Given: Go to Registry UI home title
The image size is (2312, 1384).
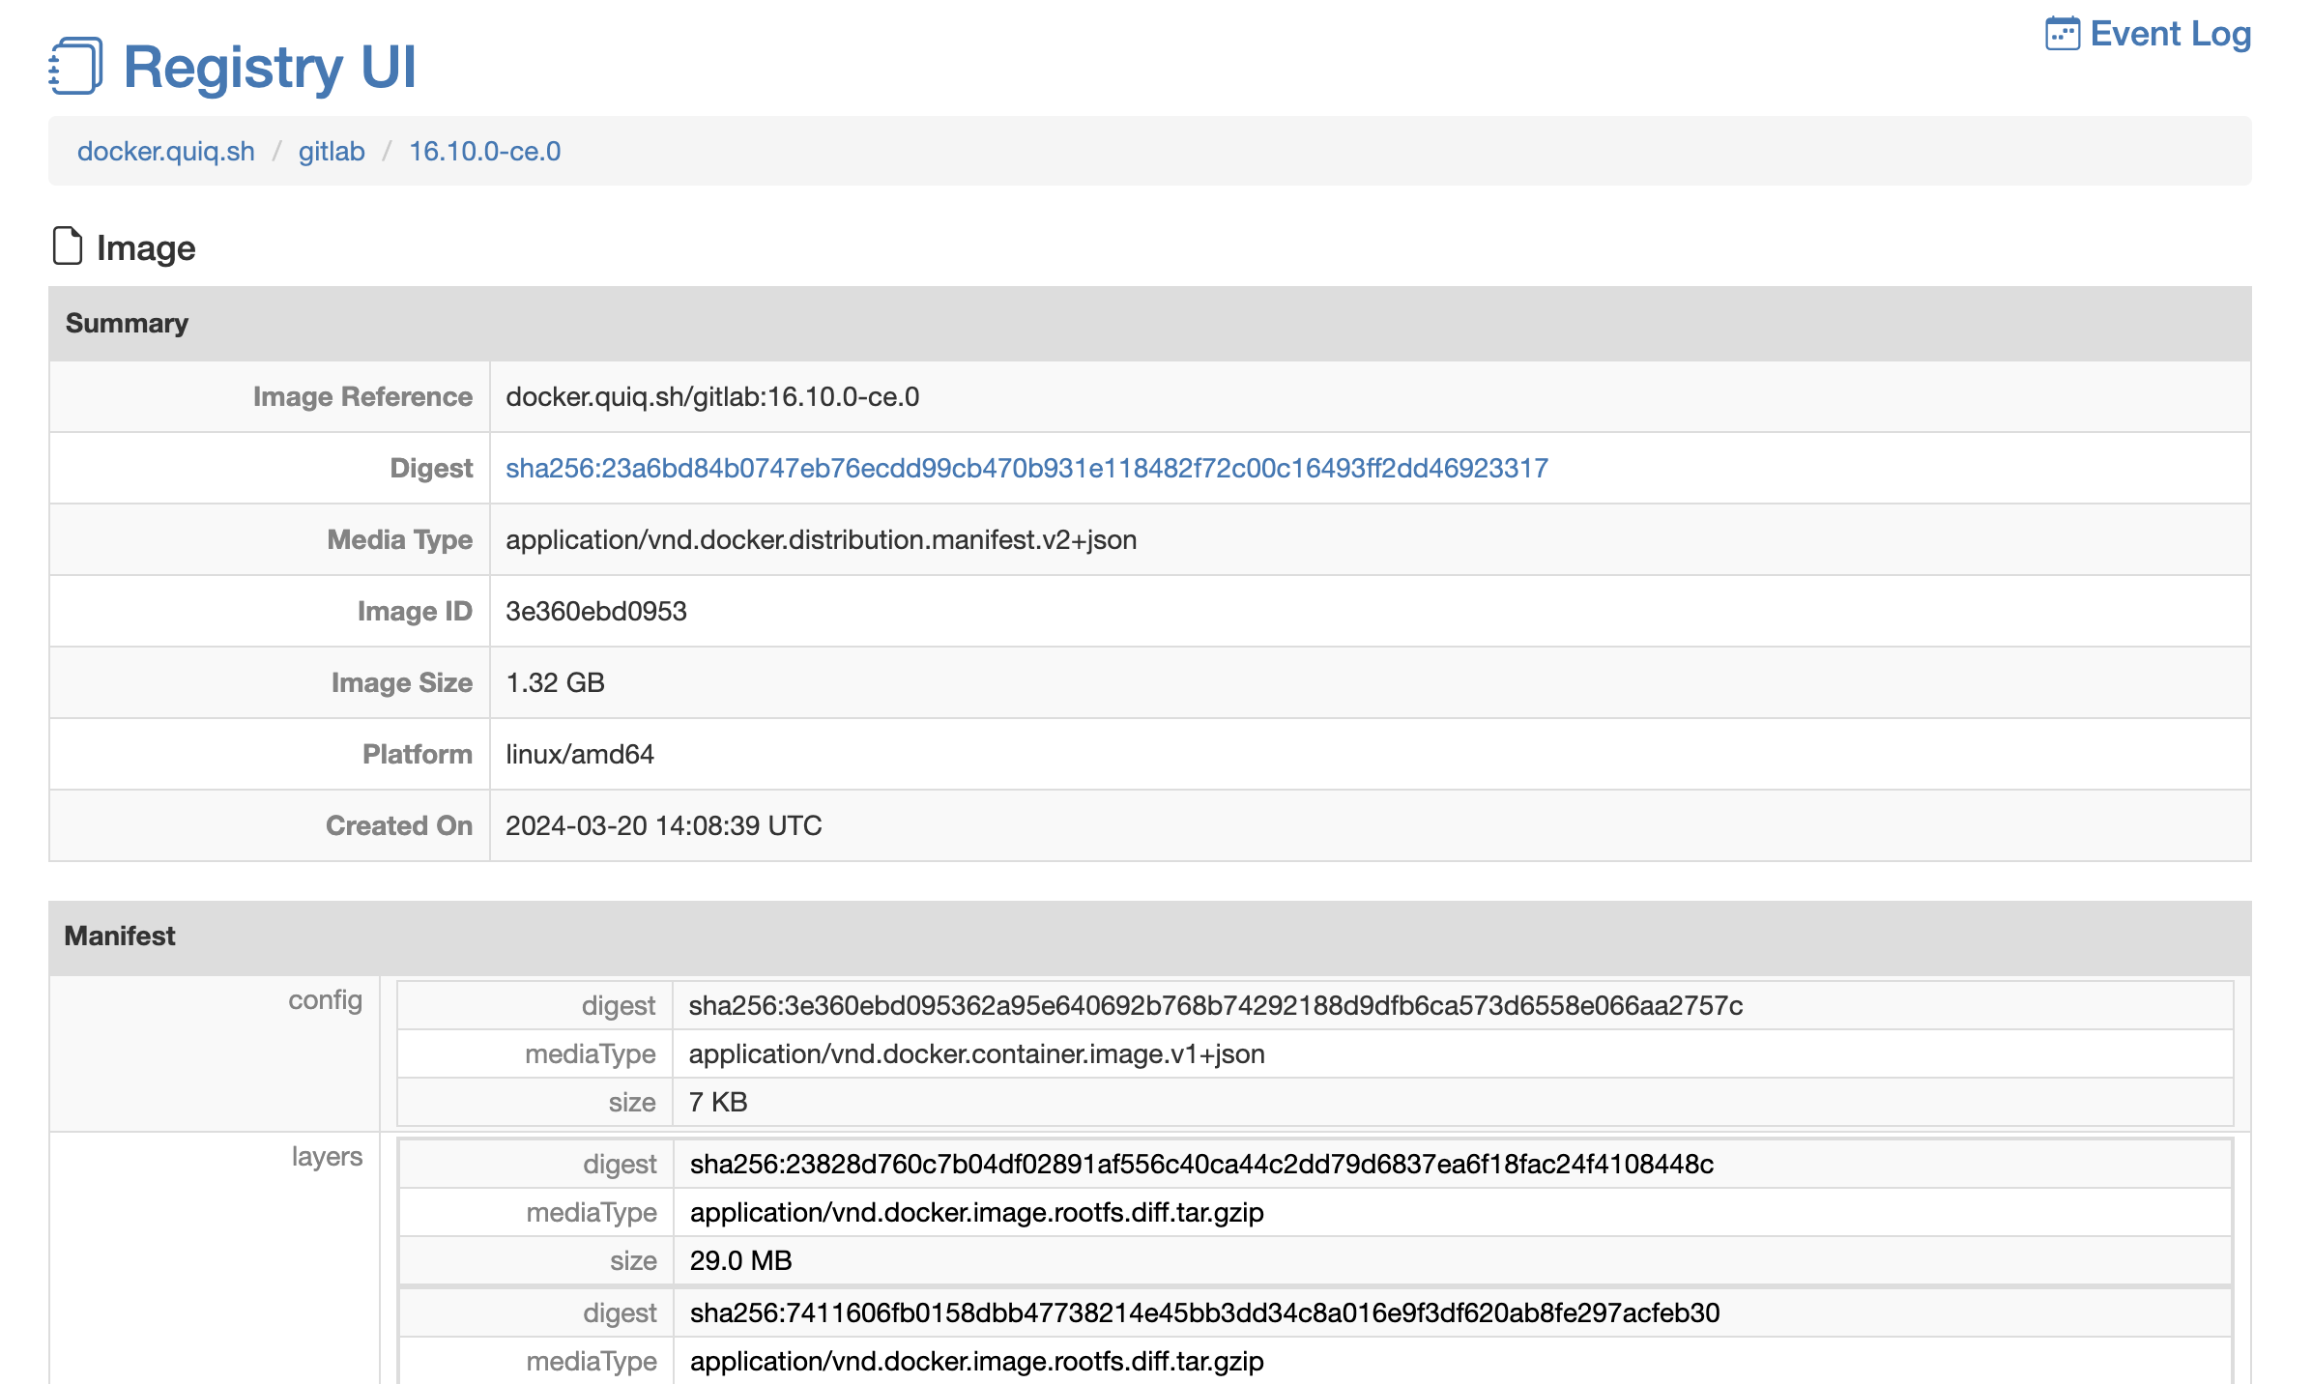Looking at the screenshot, I should 270,67.
